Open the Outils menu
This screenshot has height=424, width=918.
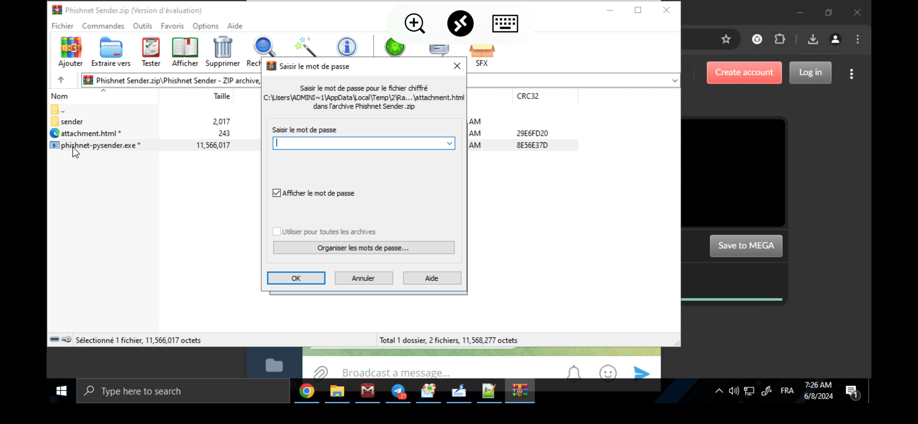[x=142, y=26]
